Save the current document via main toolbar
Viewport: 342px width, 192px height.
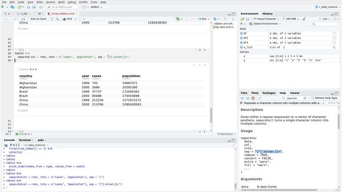(28, 7)
